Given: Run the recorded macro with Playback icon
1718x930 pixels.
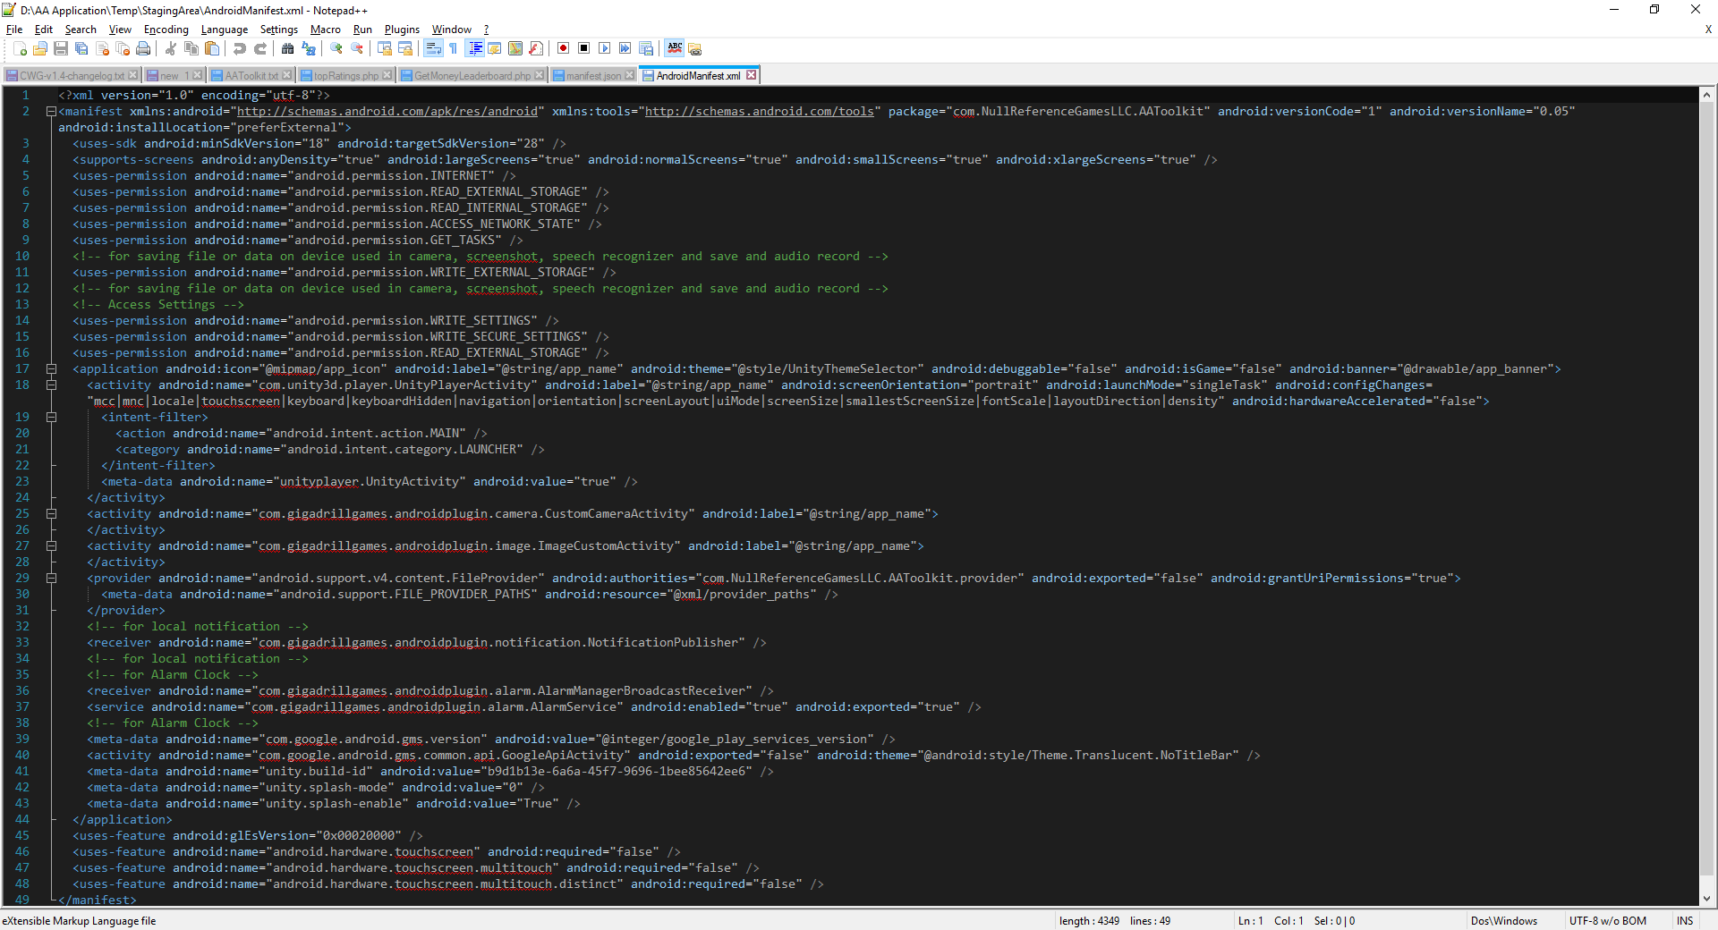Looking at the screenshot, I should tap(606, 49).
